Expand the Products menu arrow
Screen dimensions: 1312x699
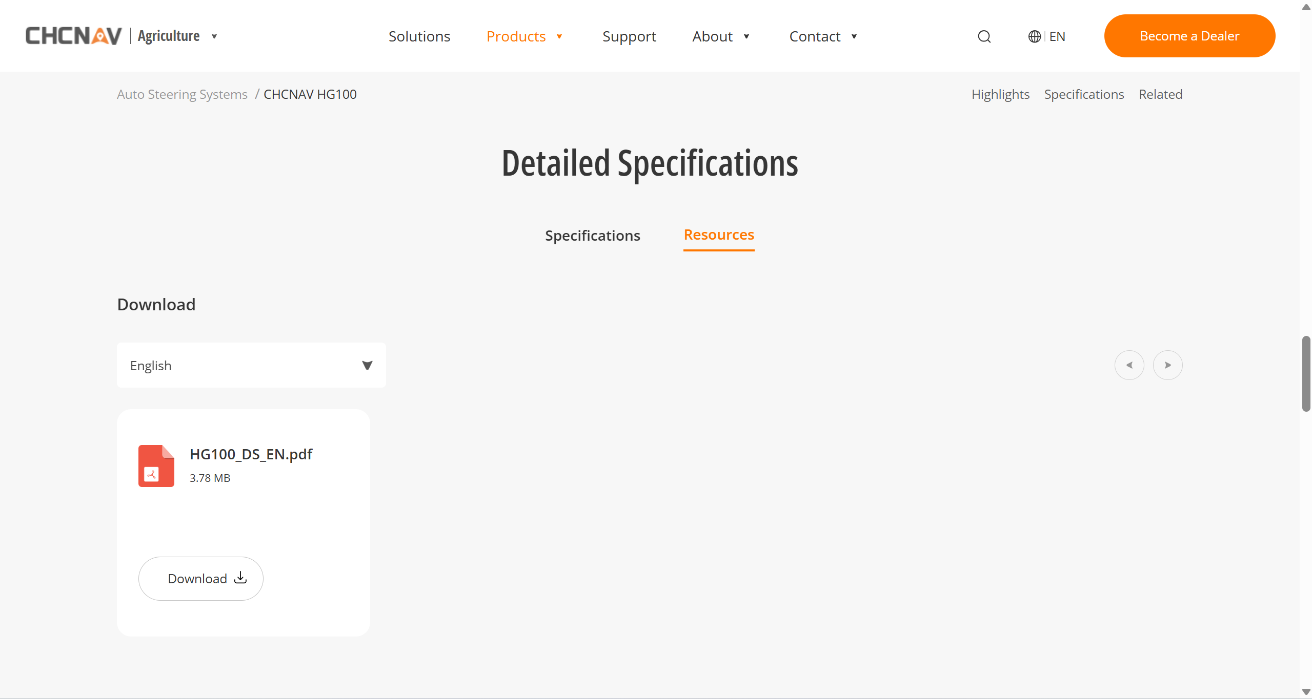tap(559, 36)
